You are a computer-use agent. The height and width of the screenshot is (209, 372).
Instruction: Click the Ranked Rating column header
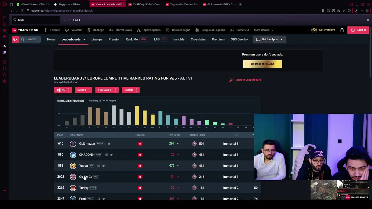point(198,135)
